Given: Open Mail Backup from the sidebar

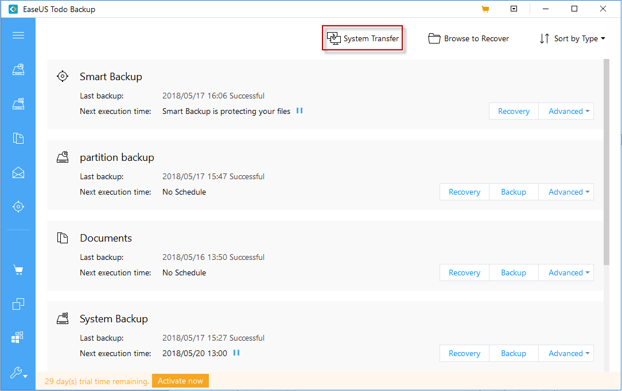Looking at the screenshot, I should coord(18,172).
